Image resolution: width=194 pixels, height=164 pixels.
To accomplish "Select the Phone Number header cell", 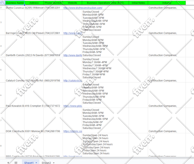I will point(53,3).
